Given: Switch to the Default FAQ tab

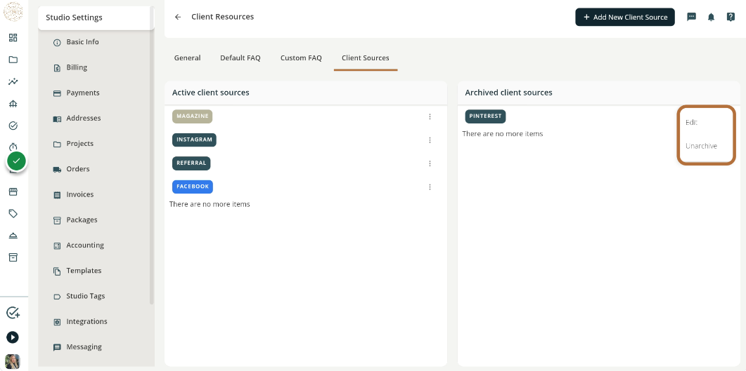Looking at the screenshot, I should coord(240,58).
